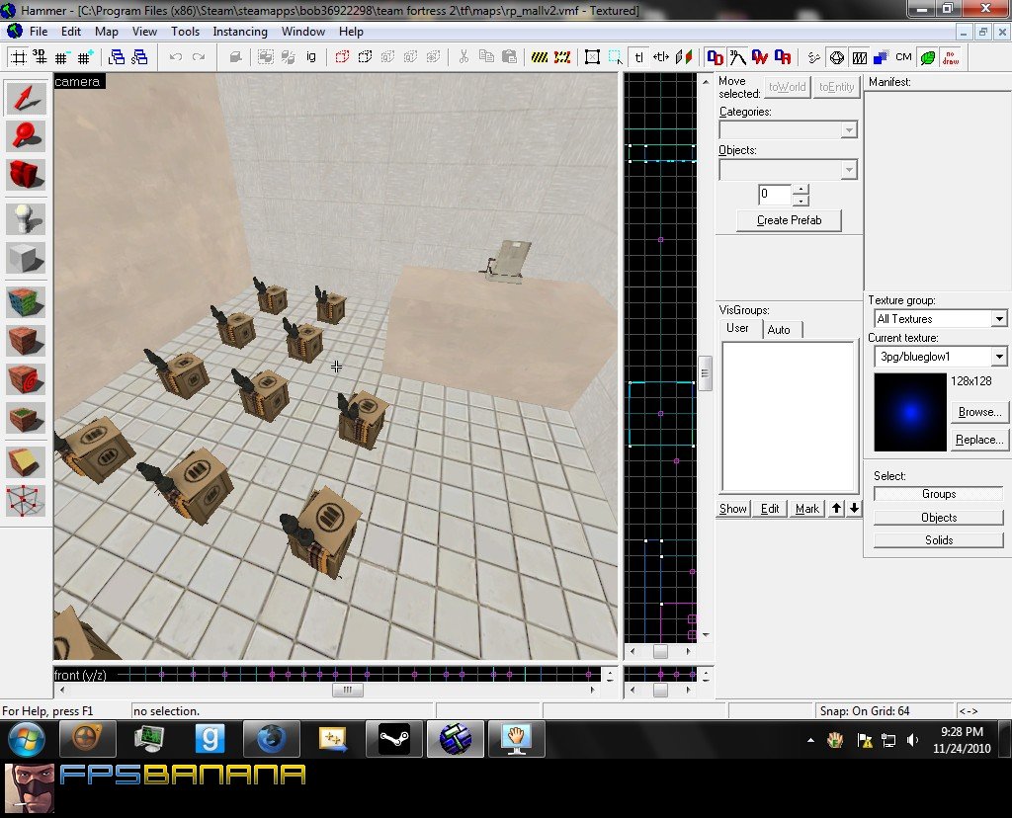Toggle the no draw button
Viewport: 1012px width, 818px height.
[x=951, y=57]
